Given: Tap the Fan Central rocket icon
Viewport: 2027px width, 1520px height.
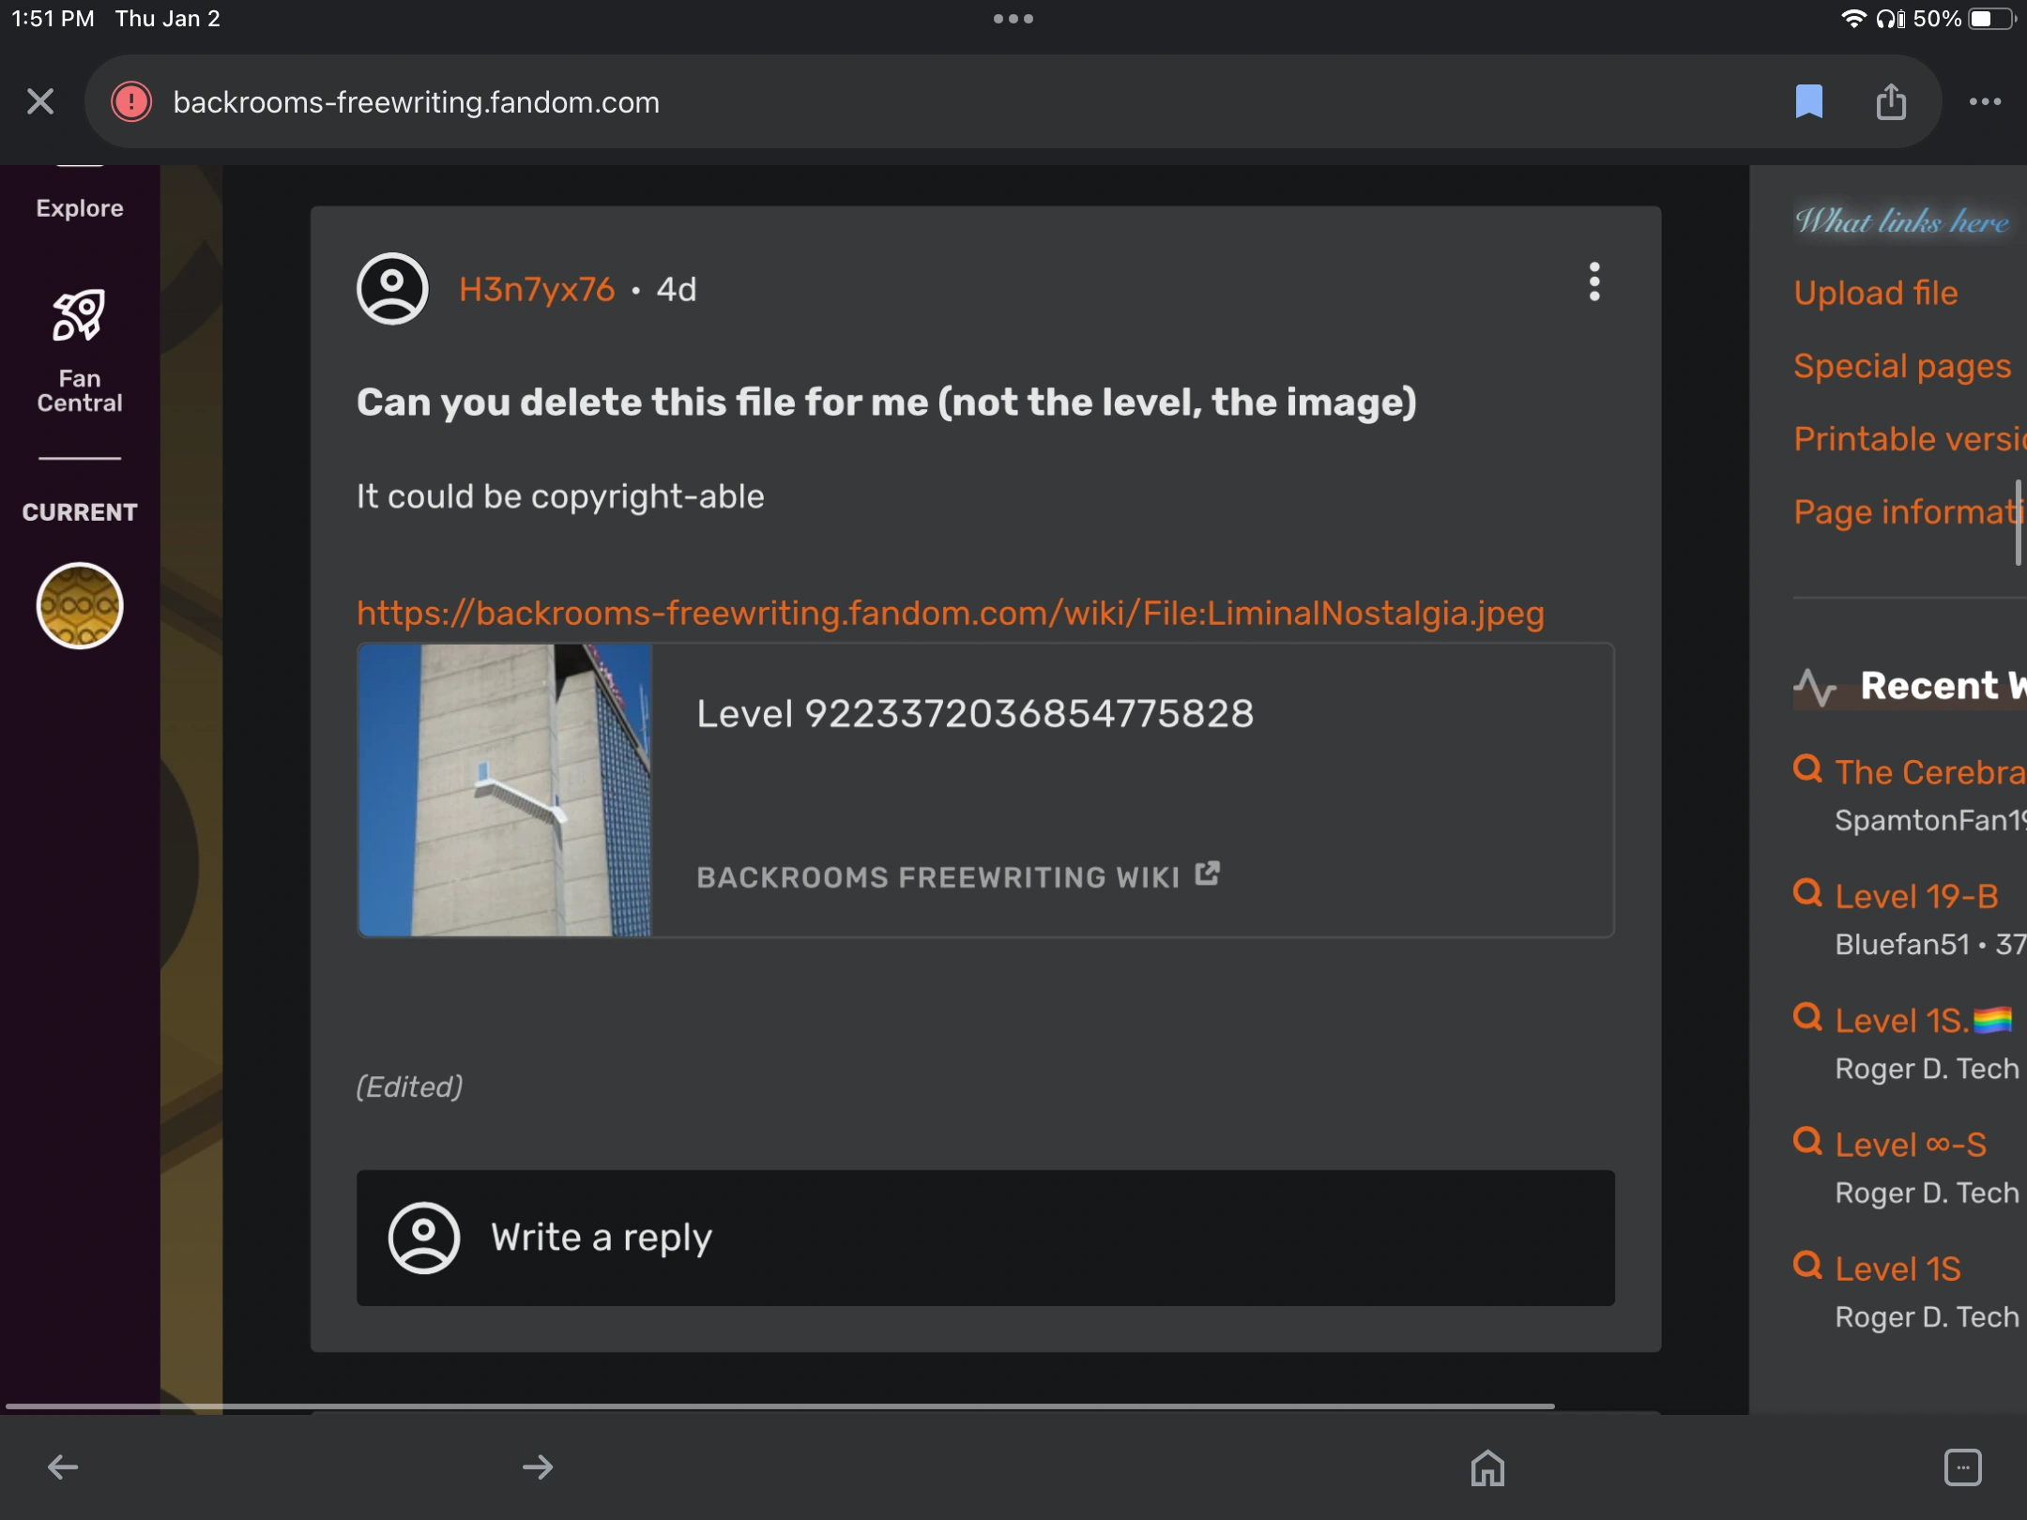Looking at the screenshot, I should pyautogui.click(x=79, y=316).
